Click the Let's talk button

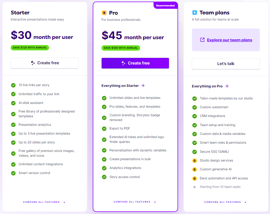[226, 64]
